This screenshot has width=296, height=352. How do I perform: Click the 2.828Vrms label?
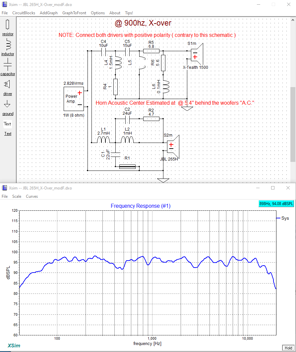pos(74,83)
